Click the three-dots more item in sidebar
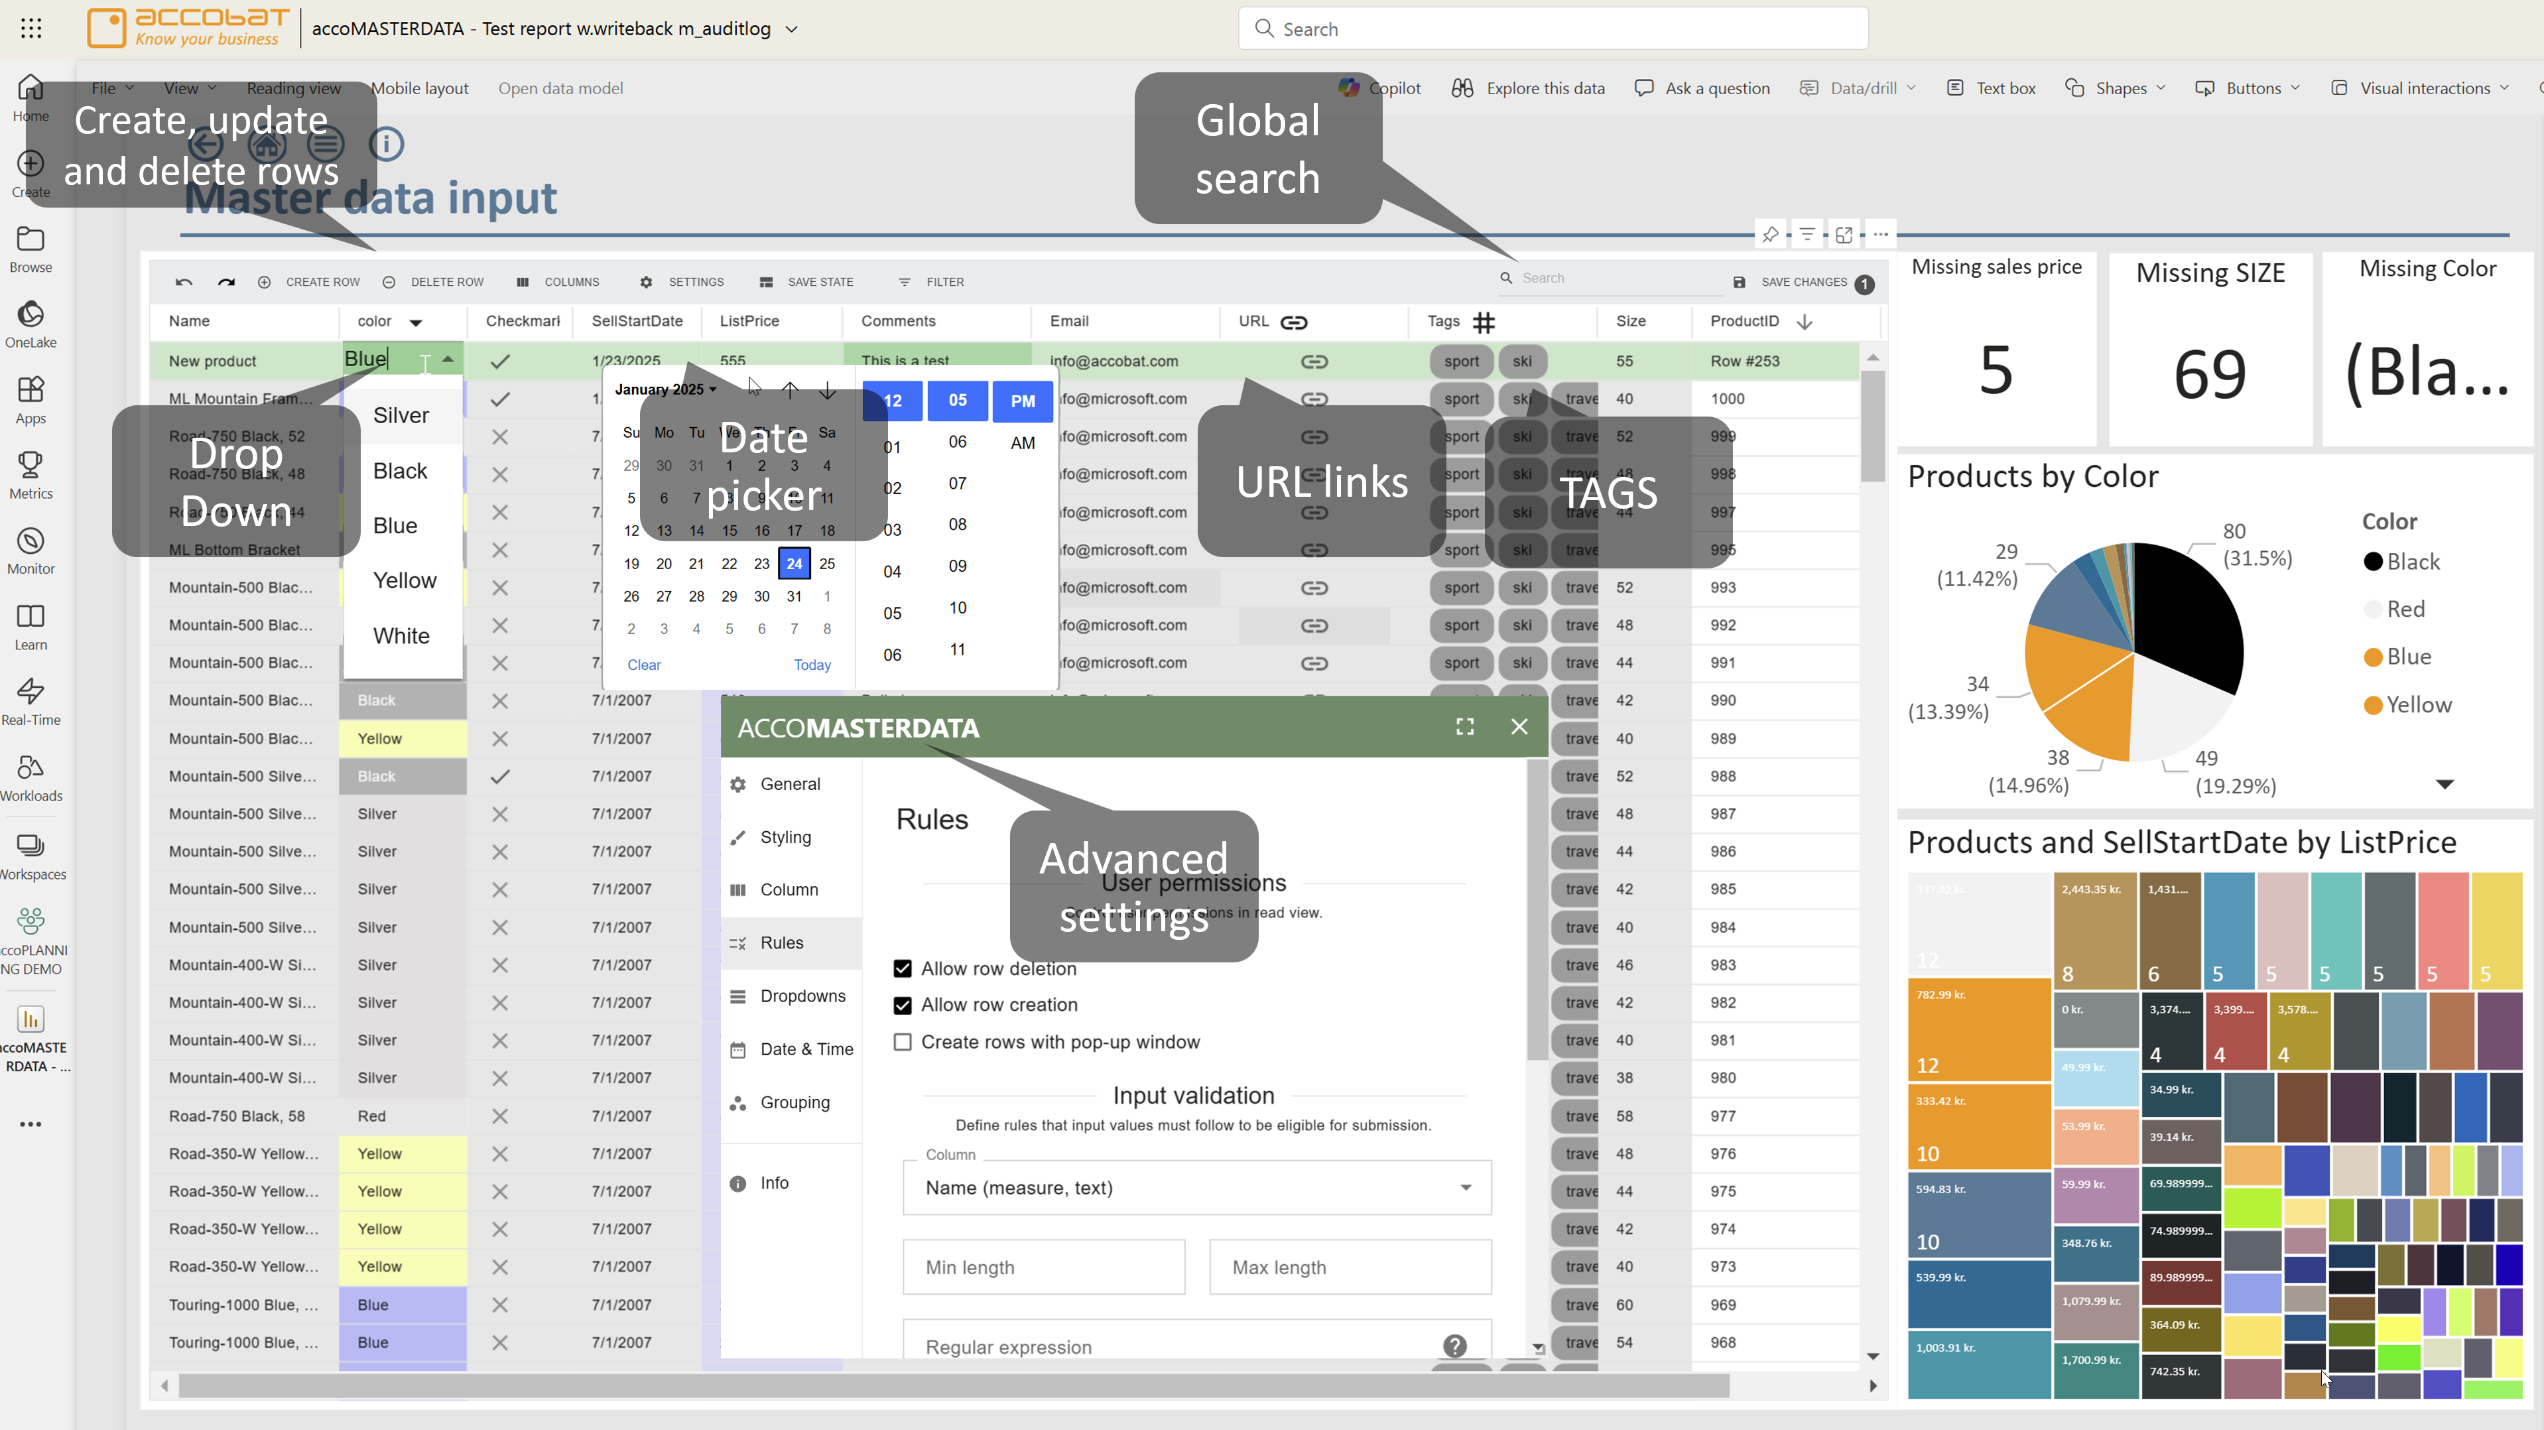 (x=31, y=1124)
